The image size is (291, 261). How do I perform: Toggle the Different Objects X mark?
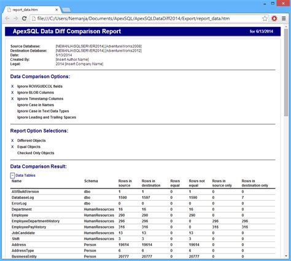tap(12, 141)
